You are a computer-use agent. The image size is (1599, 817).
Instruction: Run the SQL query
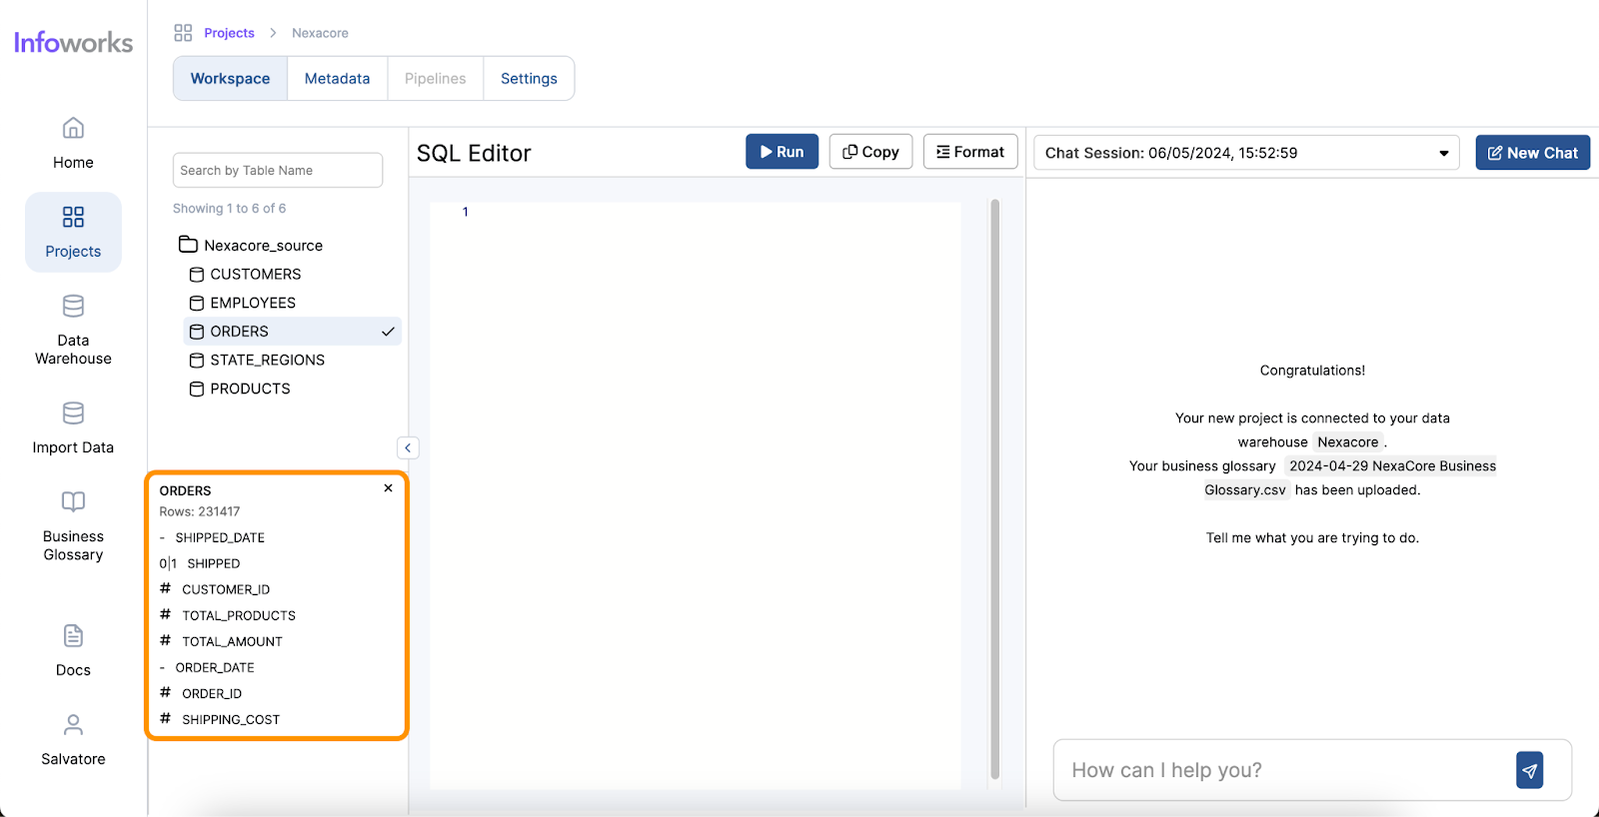(x=782, y=152)
